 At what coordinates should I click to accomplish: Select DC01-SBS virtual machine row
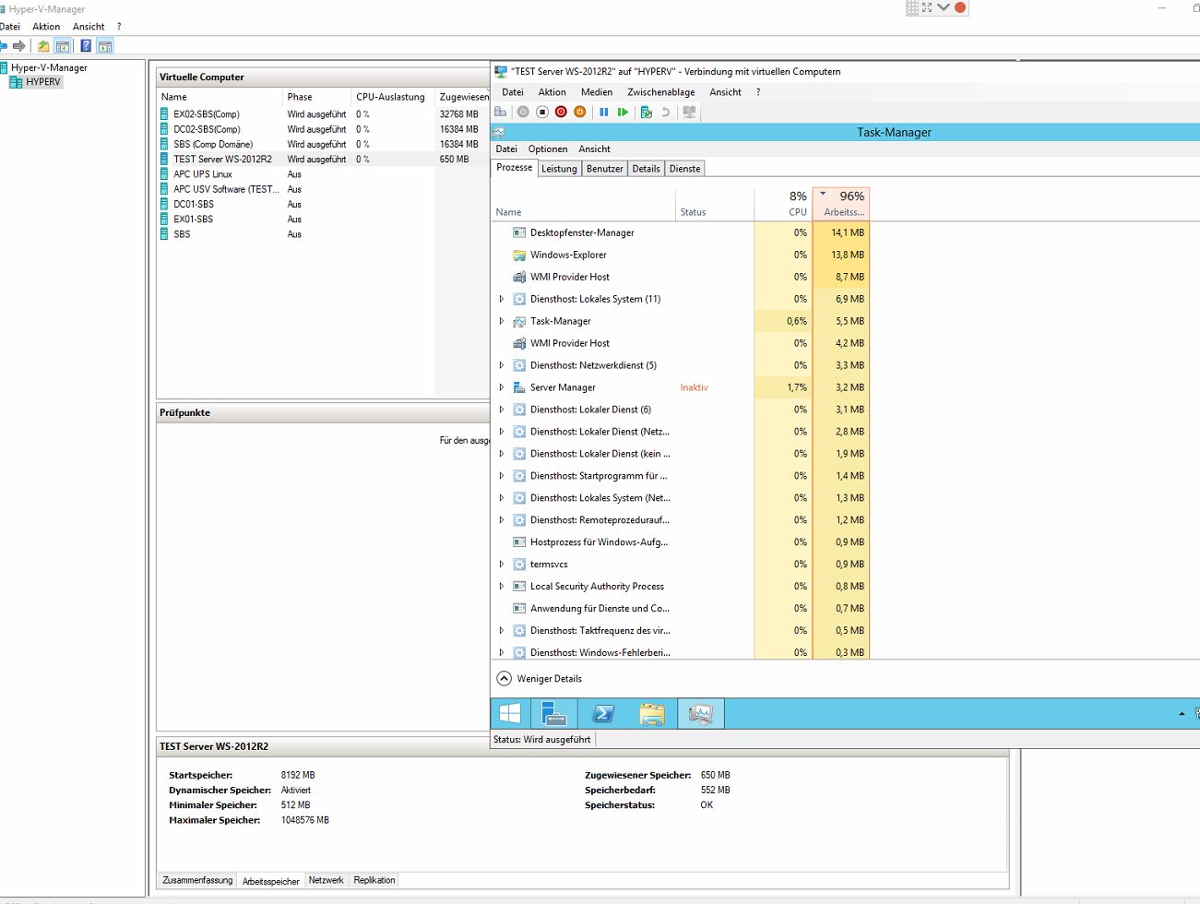[323, 204]
